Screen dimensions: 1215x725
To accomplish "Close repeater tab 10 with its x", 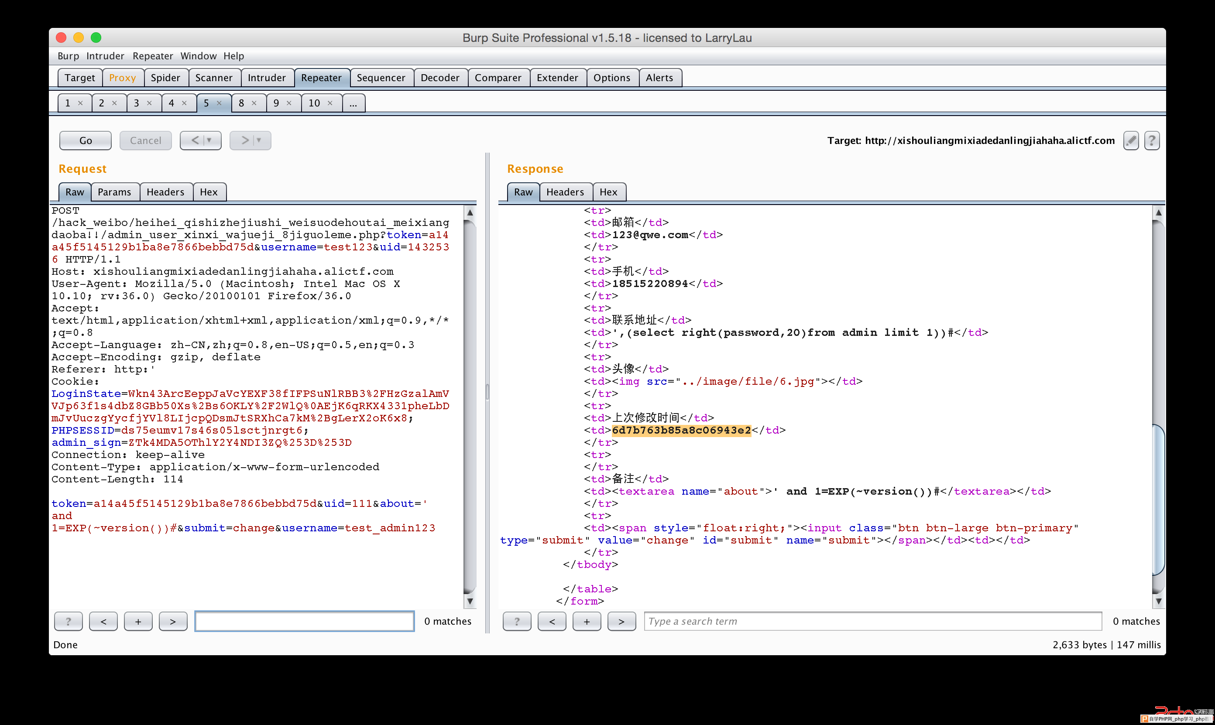I will (x=330, y=103).
